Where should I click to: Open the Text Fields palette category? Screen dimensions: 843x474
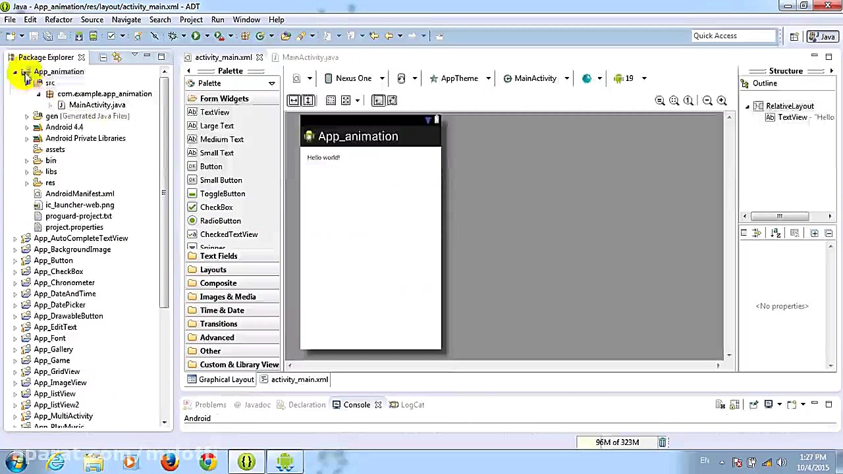click(218, 256)
